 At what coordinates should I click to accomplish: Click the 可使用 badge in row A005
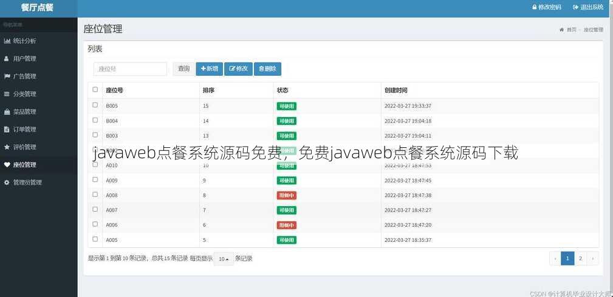point(287,240)
